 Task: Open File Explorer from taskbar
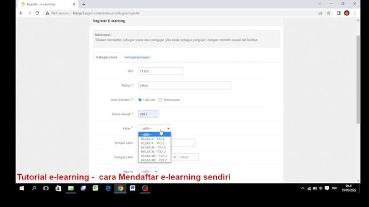click(71, 188)
